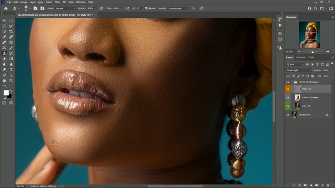Open the clone Mode dropdown set to Normal
Viewport: 335px width, 188px height.
pos(65,8)
